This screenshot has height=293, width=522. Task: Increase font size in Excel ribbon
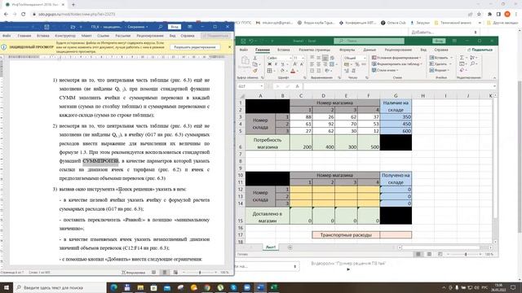click(x=295, y=64)
